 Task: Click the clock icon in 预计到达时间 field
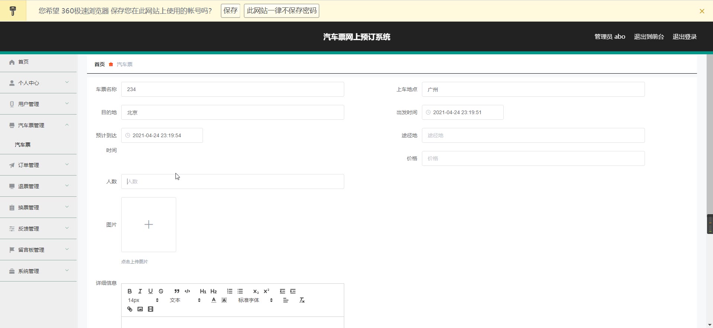(x=128, y=135)
